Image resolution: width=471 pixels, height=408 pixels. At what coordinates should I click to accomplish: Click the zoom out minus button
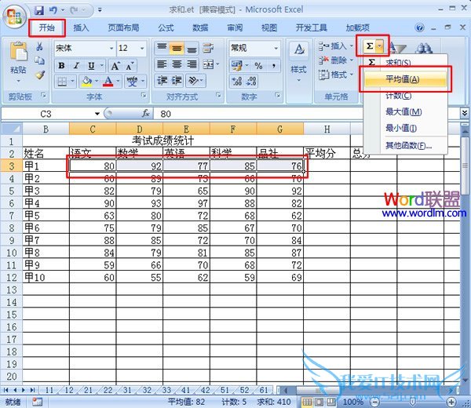pos(374,402)
